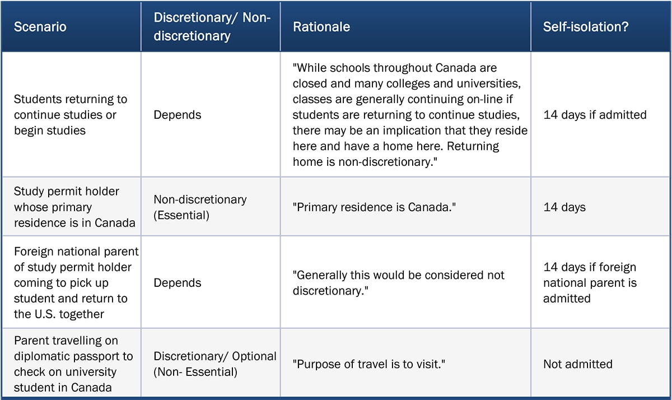Image resolution: width=672 pixels, height=400 pixels.
Task: Click '14 days' in the study permit holder row
Action: pos(564,207)
